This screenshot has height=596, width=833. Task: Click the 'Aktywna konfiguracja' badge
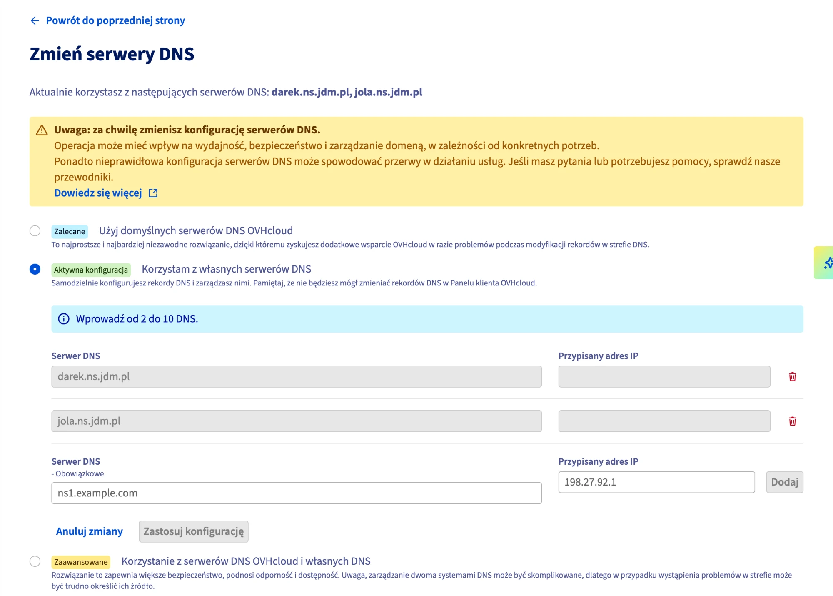coord(91,270)
